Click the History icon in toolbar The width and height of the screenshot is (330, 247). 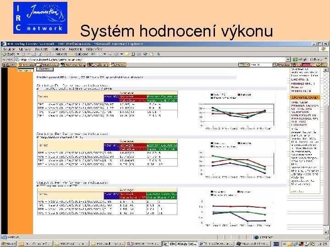coord(93,54)
